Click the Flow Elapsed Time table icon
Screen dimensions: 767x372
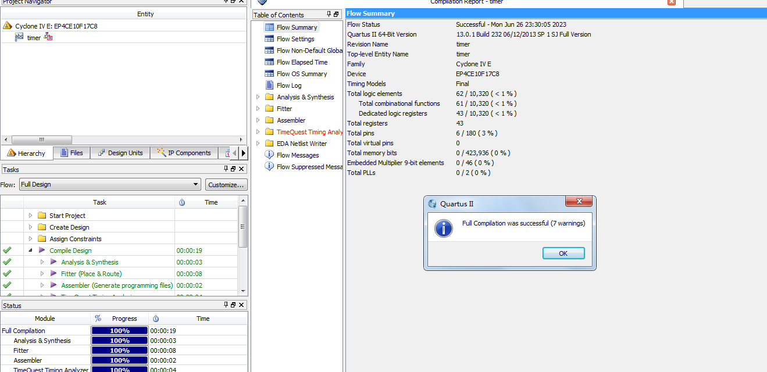click(x=269, y=62)
